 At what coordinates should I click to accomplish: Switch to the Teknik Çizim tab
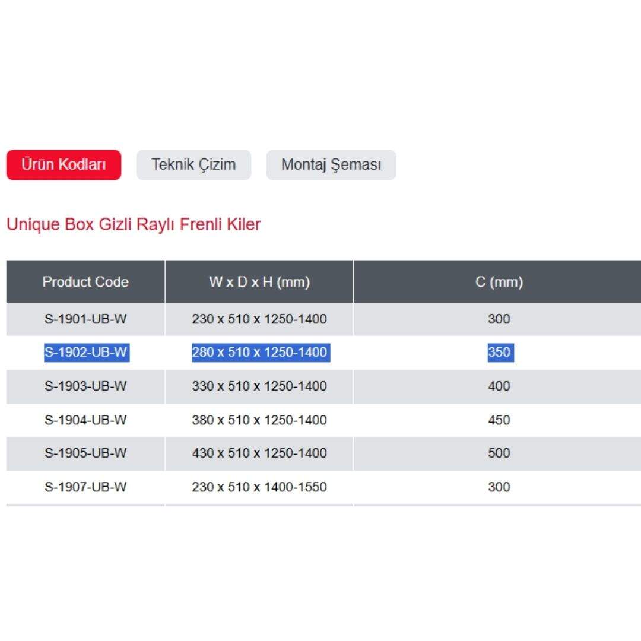tap(193, 164)
